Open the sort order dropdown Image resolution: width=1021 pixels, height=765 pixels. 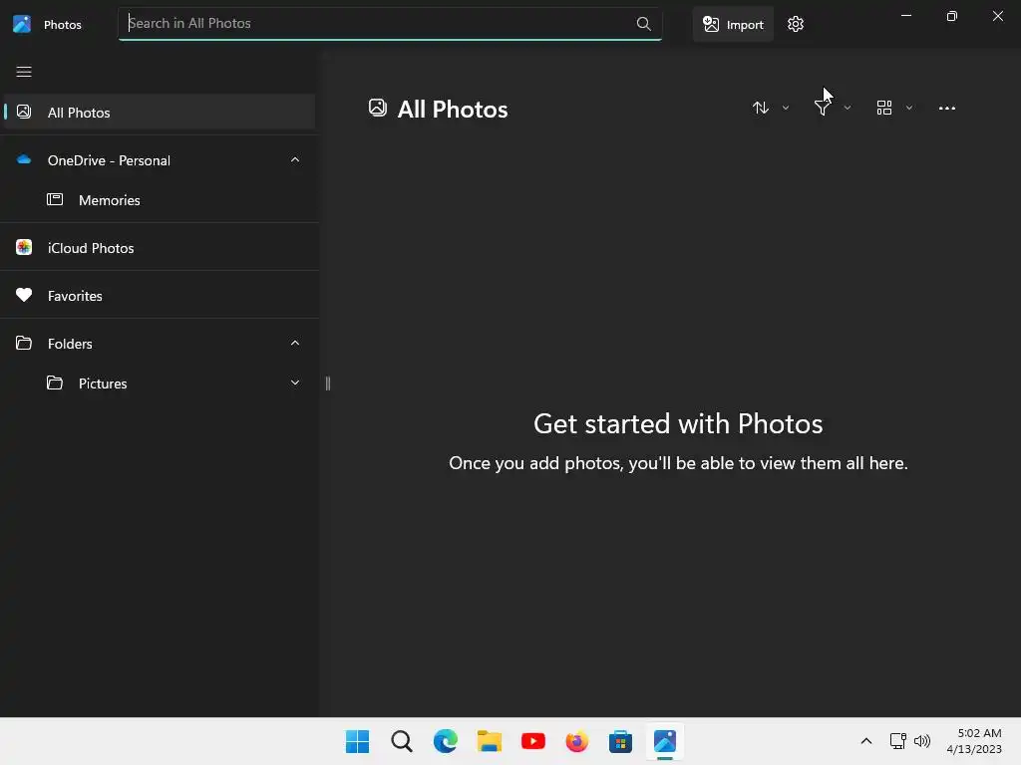click(x=770, y=108)
